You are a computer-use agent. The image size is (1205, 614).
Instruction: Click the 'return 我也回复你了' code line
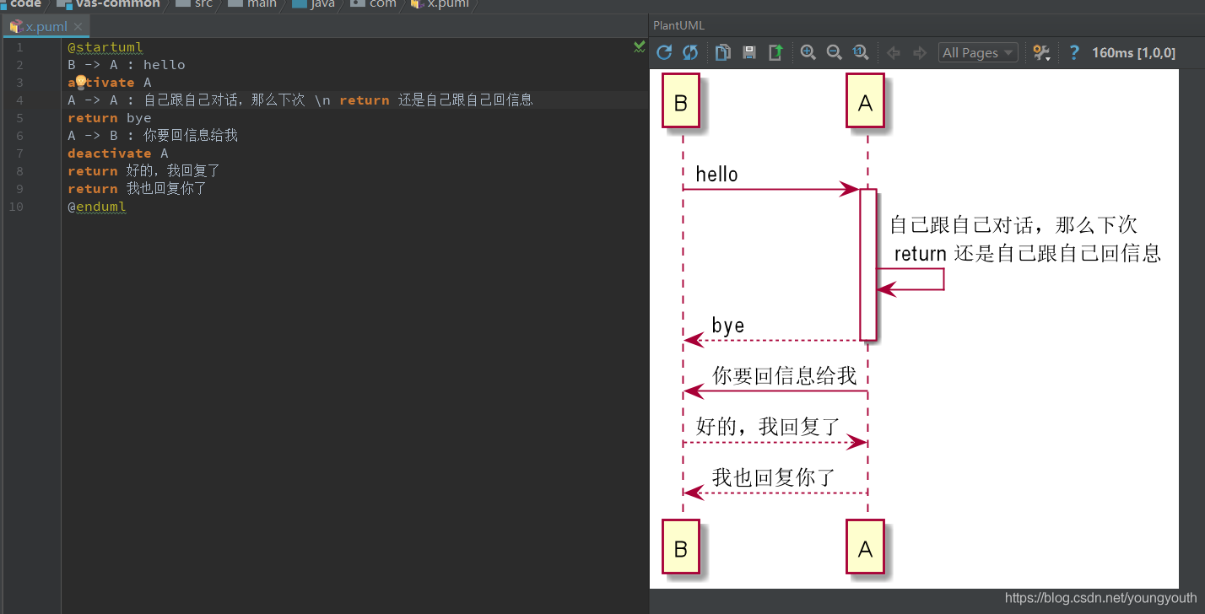138,189
